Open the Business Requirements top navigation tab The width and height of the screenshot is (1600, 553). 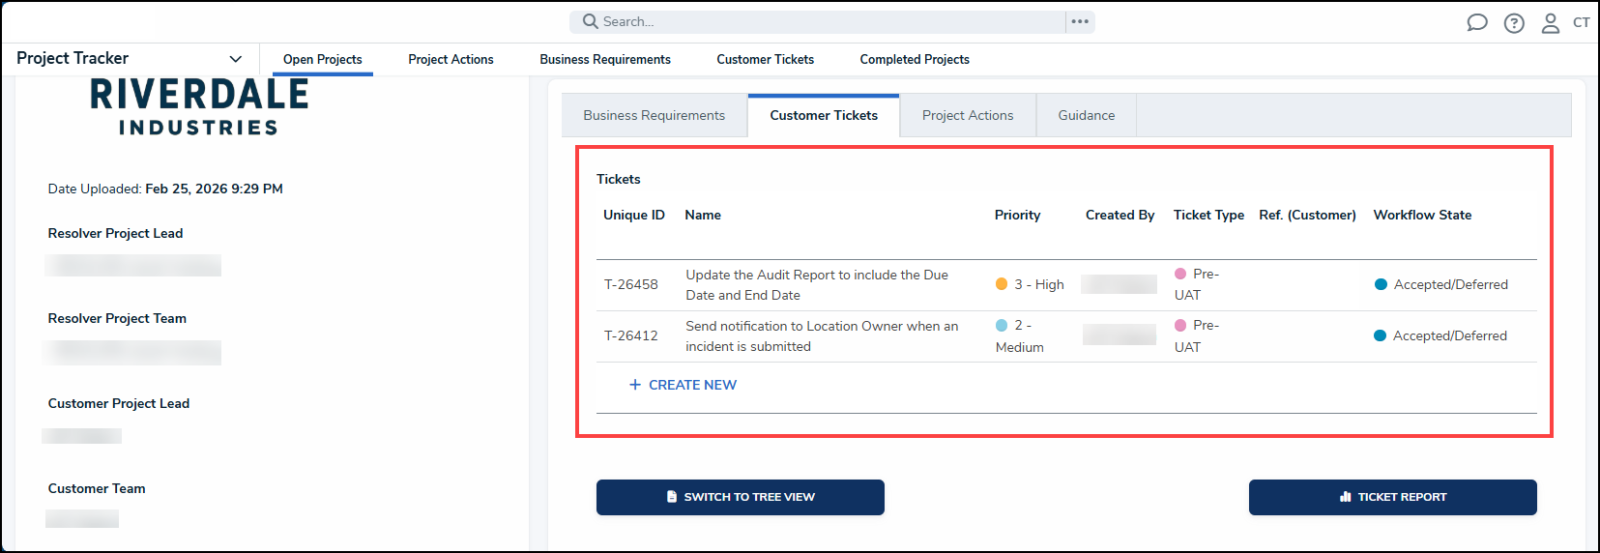[605, 59]
